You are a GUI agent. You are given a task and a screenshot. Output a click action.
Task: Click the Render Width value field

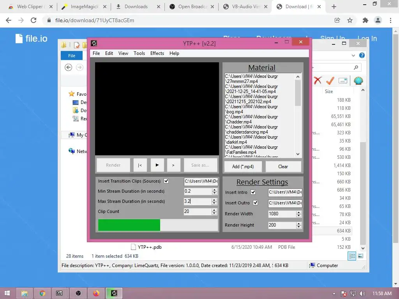pyautogui.click(x=282, y=214)
